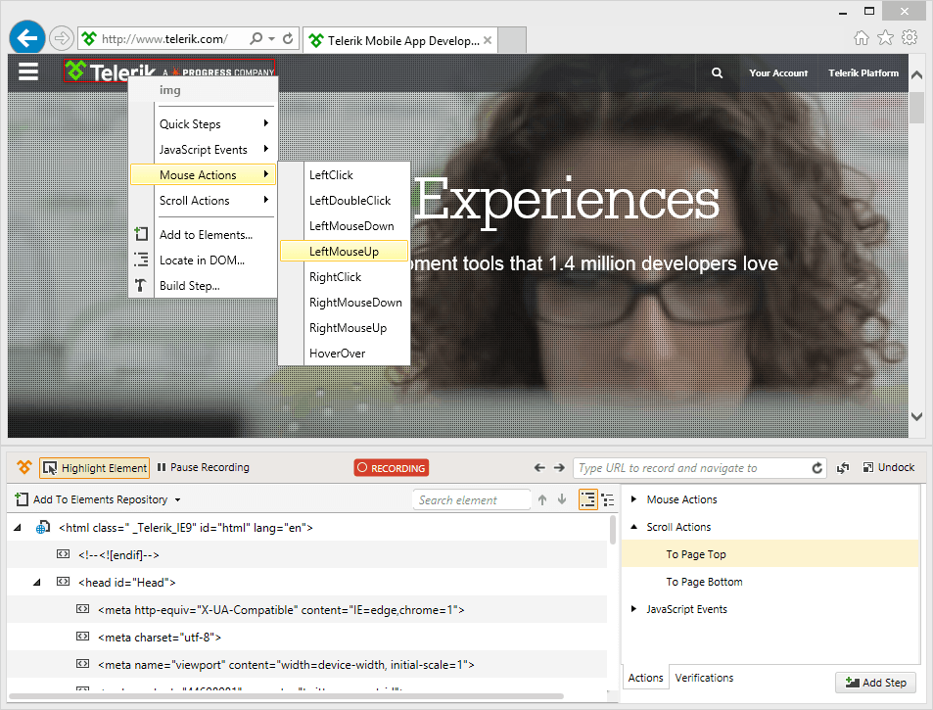This screenshot has height=710, width=933.
Task: Click the Search element input field
Action: pos(471,499)
